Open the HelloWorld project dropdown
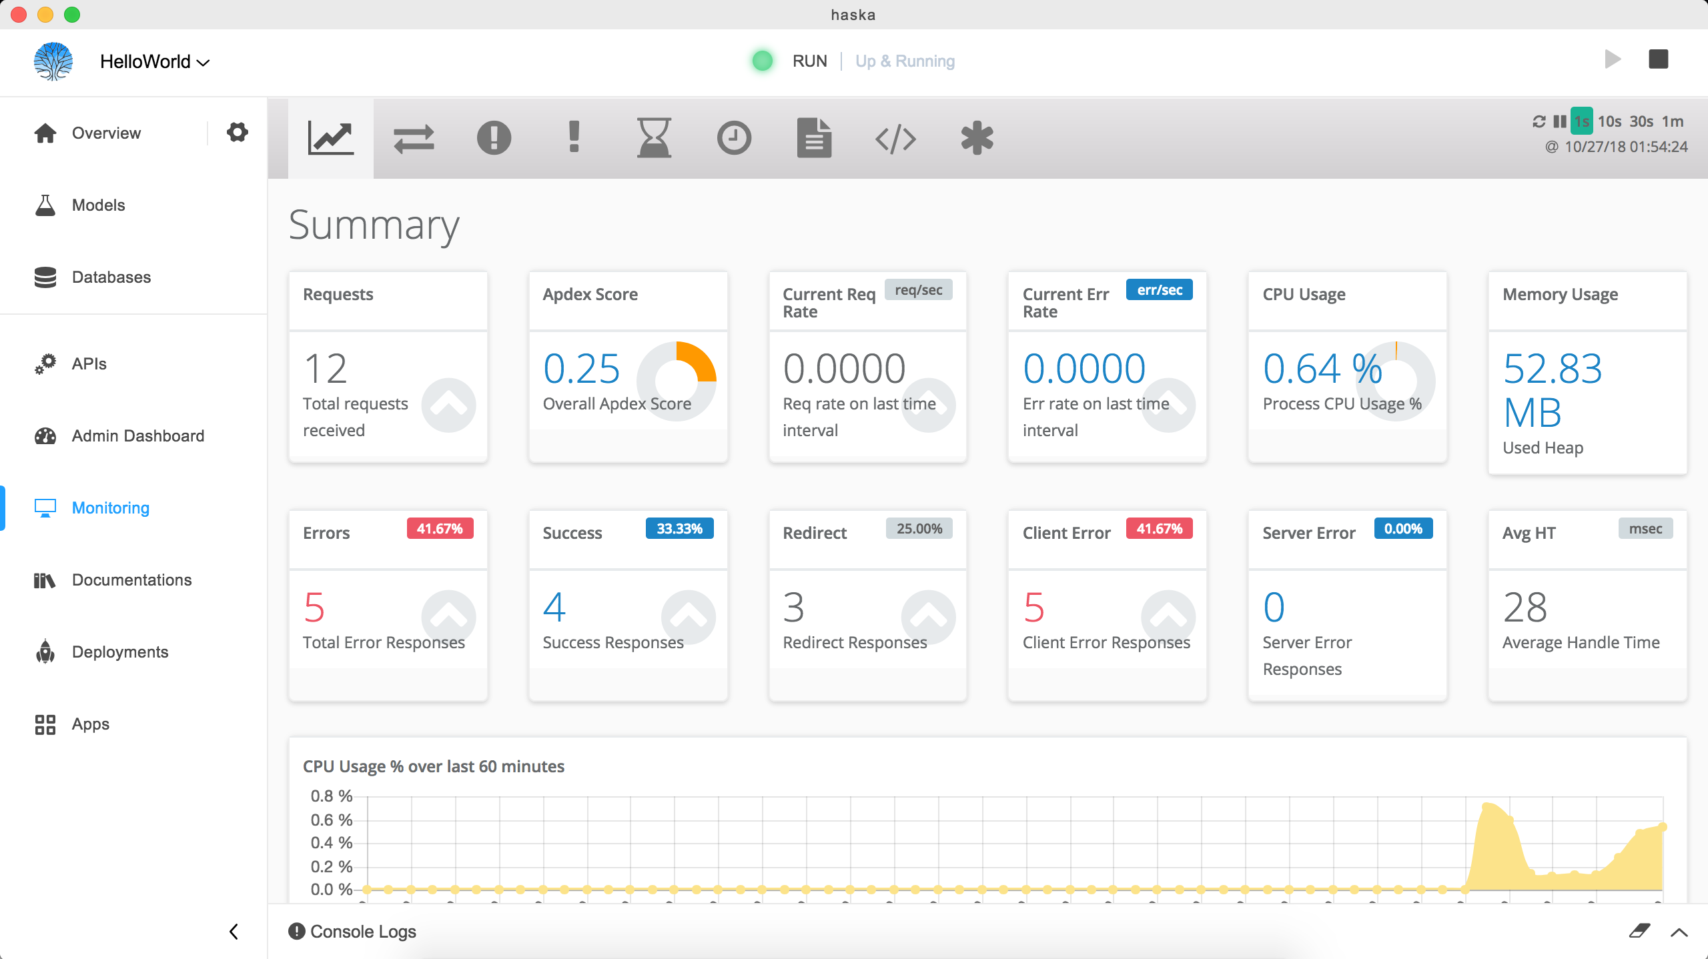This screenshot has width=1708, height=959. pos(155,61)
